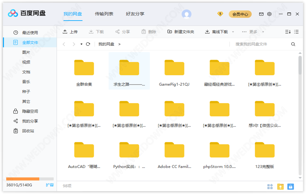This screenshot has height=194, width=306.
Task: Click the 上传 upload button
Action: pyautogui.click(x=70, y=32)
